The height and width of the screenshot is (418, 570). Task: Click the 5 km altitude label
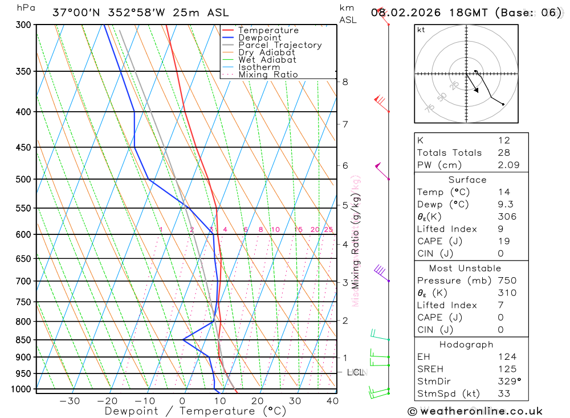(345, 205)
